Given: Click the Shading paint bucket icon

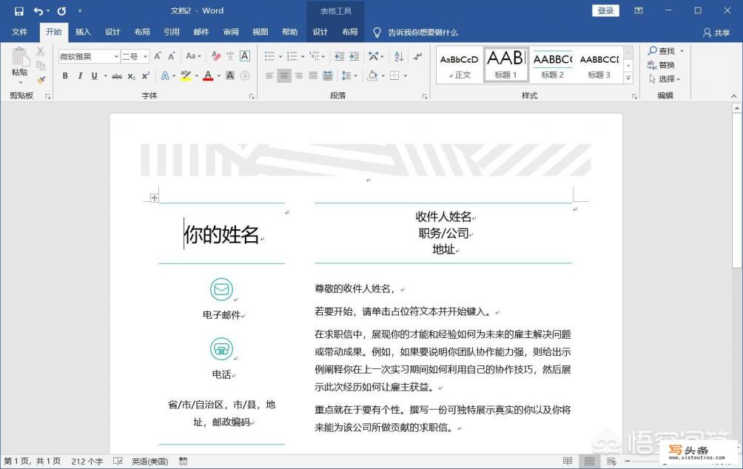Looking at the screenshot, I should [x=372, y=75].
